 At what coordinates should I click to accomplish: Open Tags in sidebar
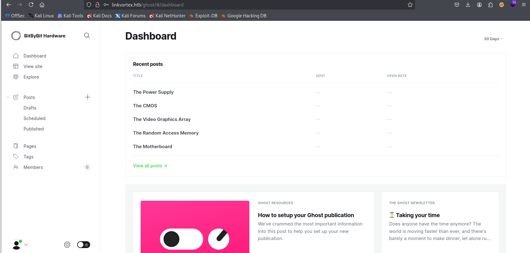[28, 157]
